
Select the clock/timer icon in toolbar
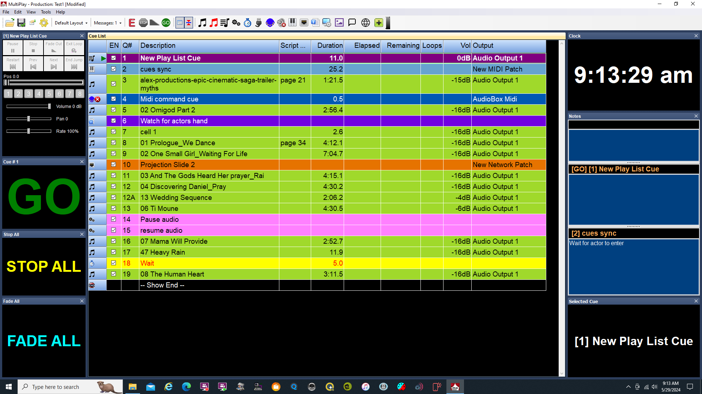(x=247, y=22)
